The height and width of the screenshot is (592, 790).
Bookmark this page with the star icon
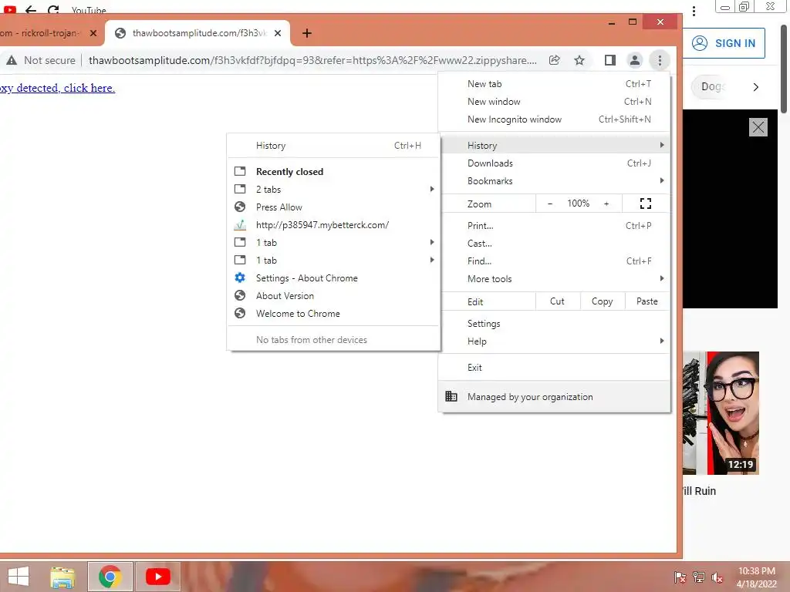tap(579, 60)
